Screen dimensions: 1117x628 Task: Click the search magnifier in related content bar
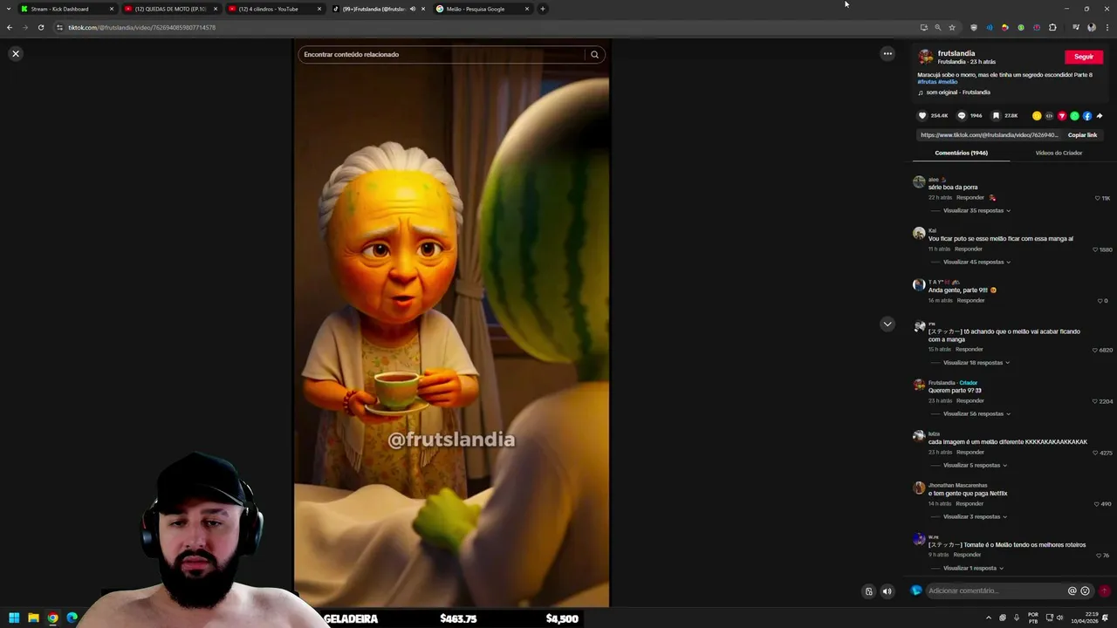(594, 54)
